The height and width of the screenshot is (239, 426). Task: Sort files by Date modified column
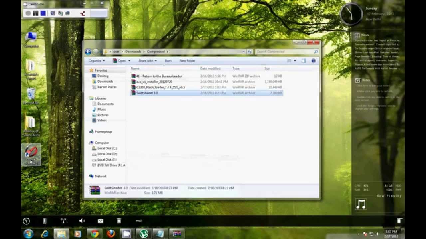click(210, 68)
